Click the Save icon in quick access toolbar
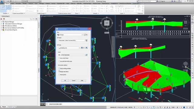 point(11,1)
